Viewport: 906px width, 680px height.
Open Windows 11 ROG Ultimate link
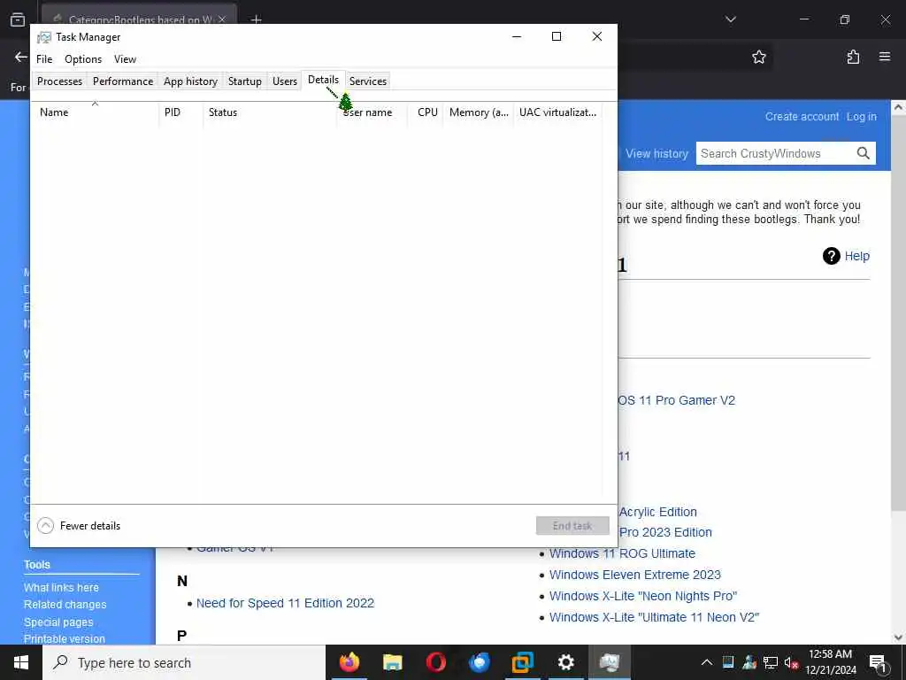(622, 553)
